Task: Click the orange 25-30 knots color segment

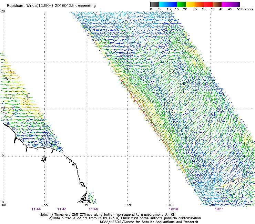Action: tap(199, 4)
